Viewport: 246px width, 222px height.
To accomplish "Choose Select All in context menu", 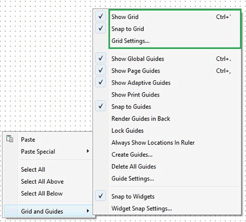I will (x=33, y=169).
